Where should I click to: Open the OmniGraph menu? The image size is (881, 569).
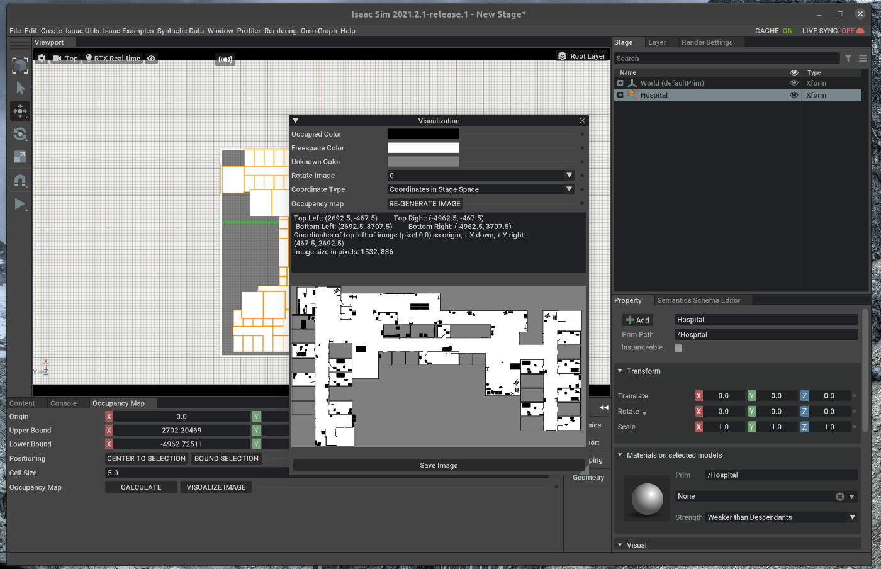point(319,31)
